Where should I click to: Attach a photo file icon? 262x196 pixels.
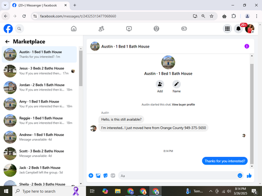click(98, 176)
